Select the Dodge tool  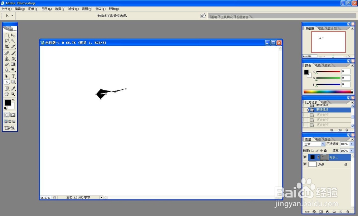[x=13, y=70]
